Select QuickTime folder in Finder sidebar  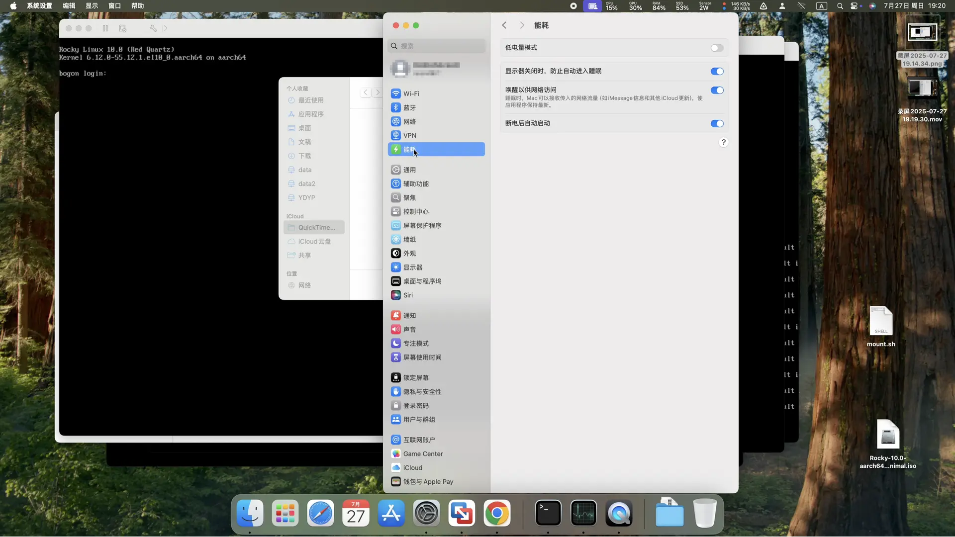(x=314, y=227)
